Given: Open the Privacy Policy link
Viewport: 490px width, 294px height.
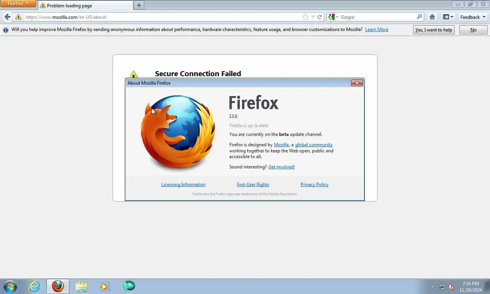Looking at the screenshot, I should [x=314, y=185].
